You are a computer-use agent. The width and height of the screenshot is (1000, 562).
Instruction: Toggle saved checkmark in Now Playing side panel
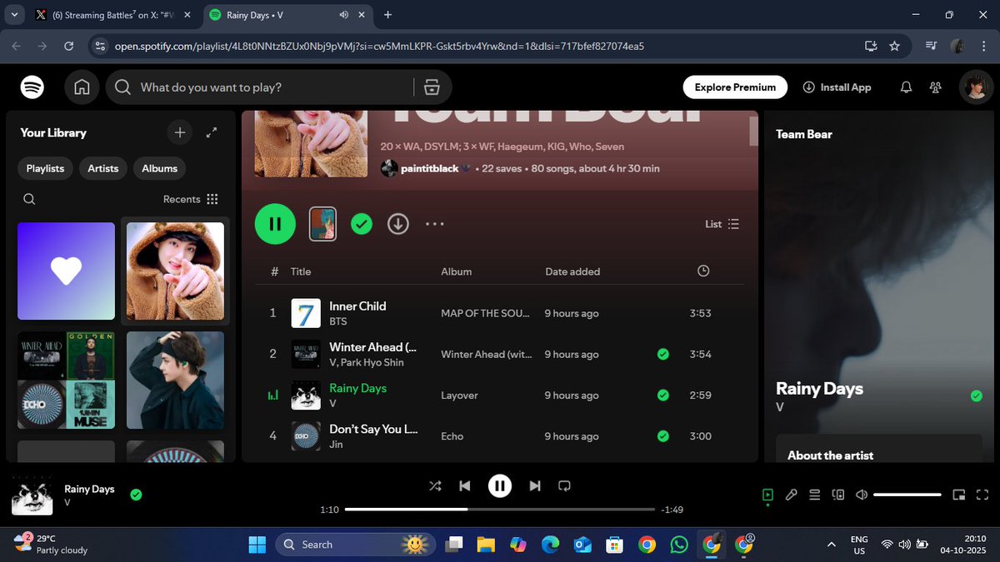(x=977, y=395)
